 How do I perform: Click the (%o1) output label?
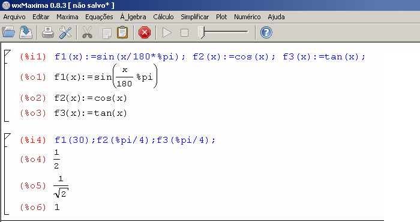[x=33, y=77]
